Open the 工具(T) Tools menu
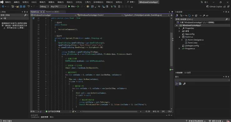The image size is (231, 122). [88, 2]
